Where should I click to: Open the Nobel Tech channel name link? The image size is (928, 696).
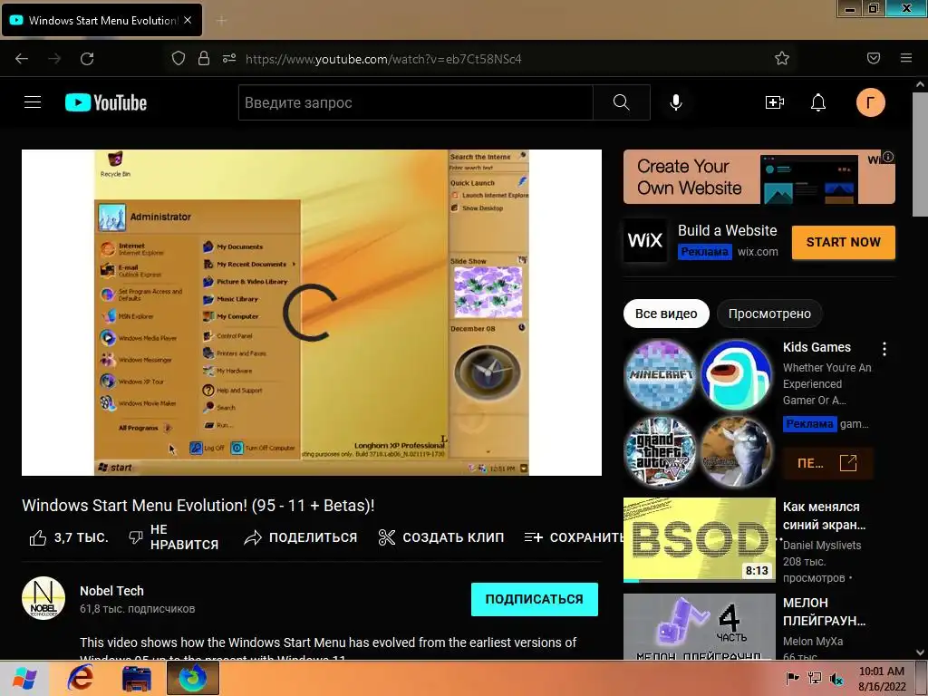111,591
